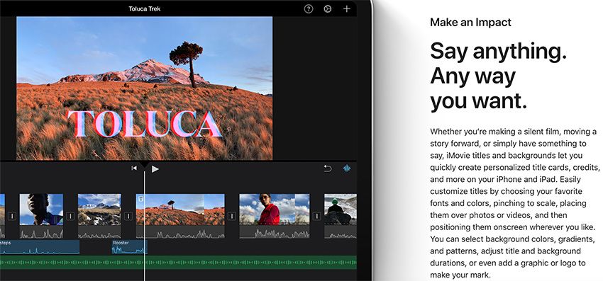Select the TOLUCA title text in the viewer

pos(144,124)
